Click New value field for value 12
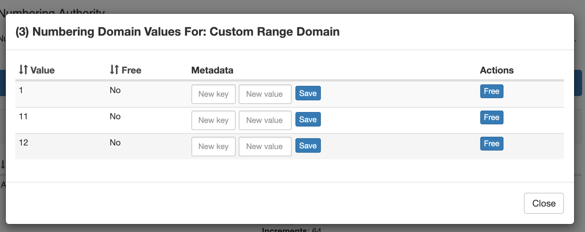 point(265,147)
